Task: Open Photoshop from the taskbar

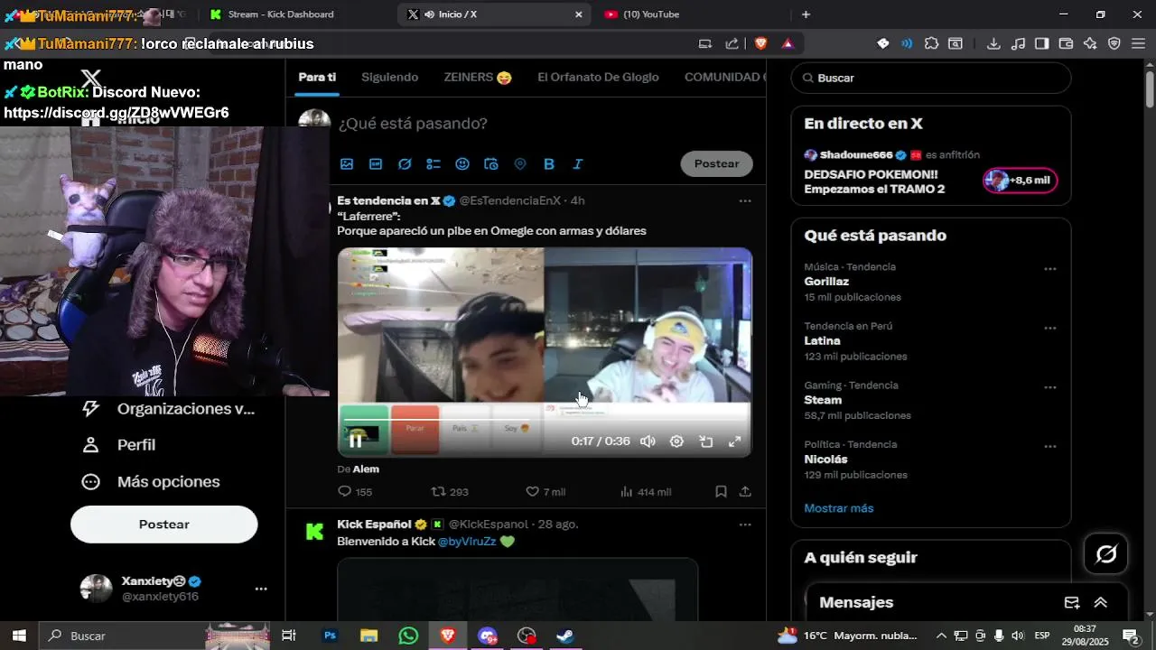Action: (330, 636)
